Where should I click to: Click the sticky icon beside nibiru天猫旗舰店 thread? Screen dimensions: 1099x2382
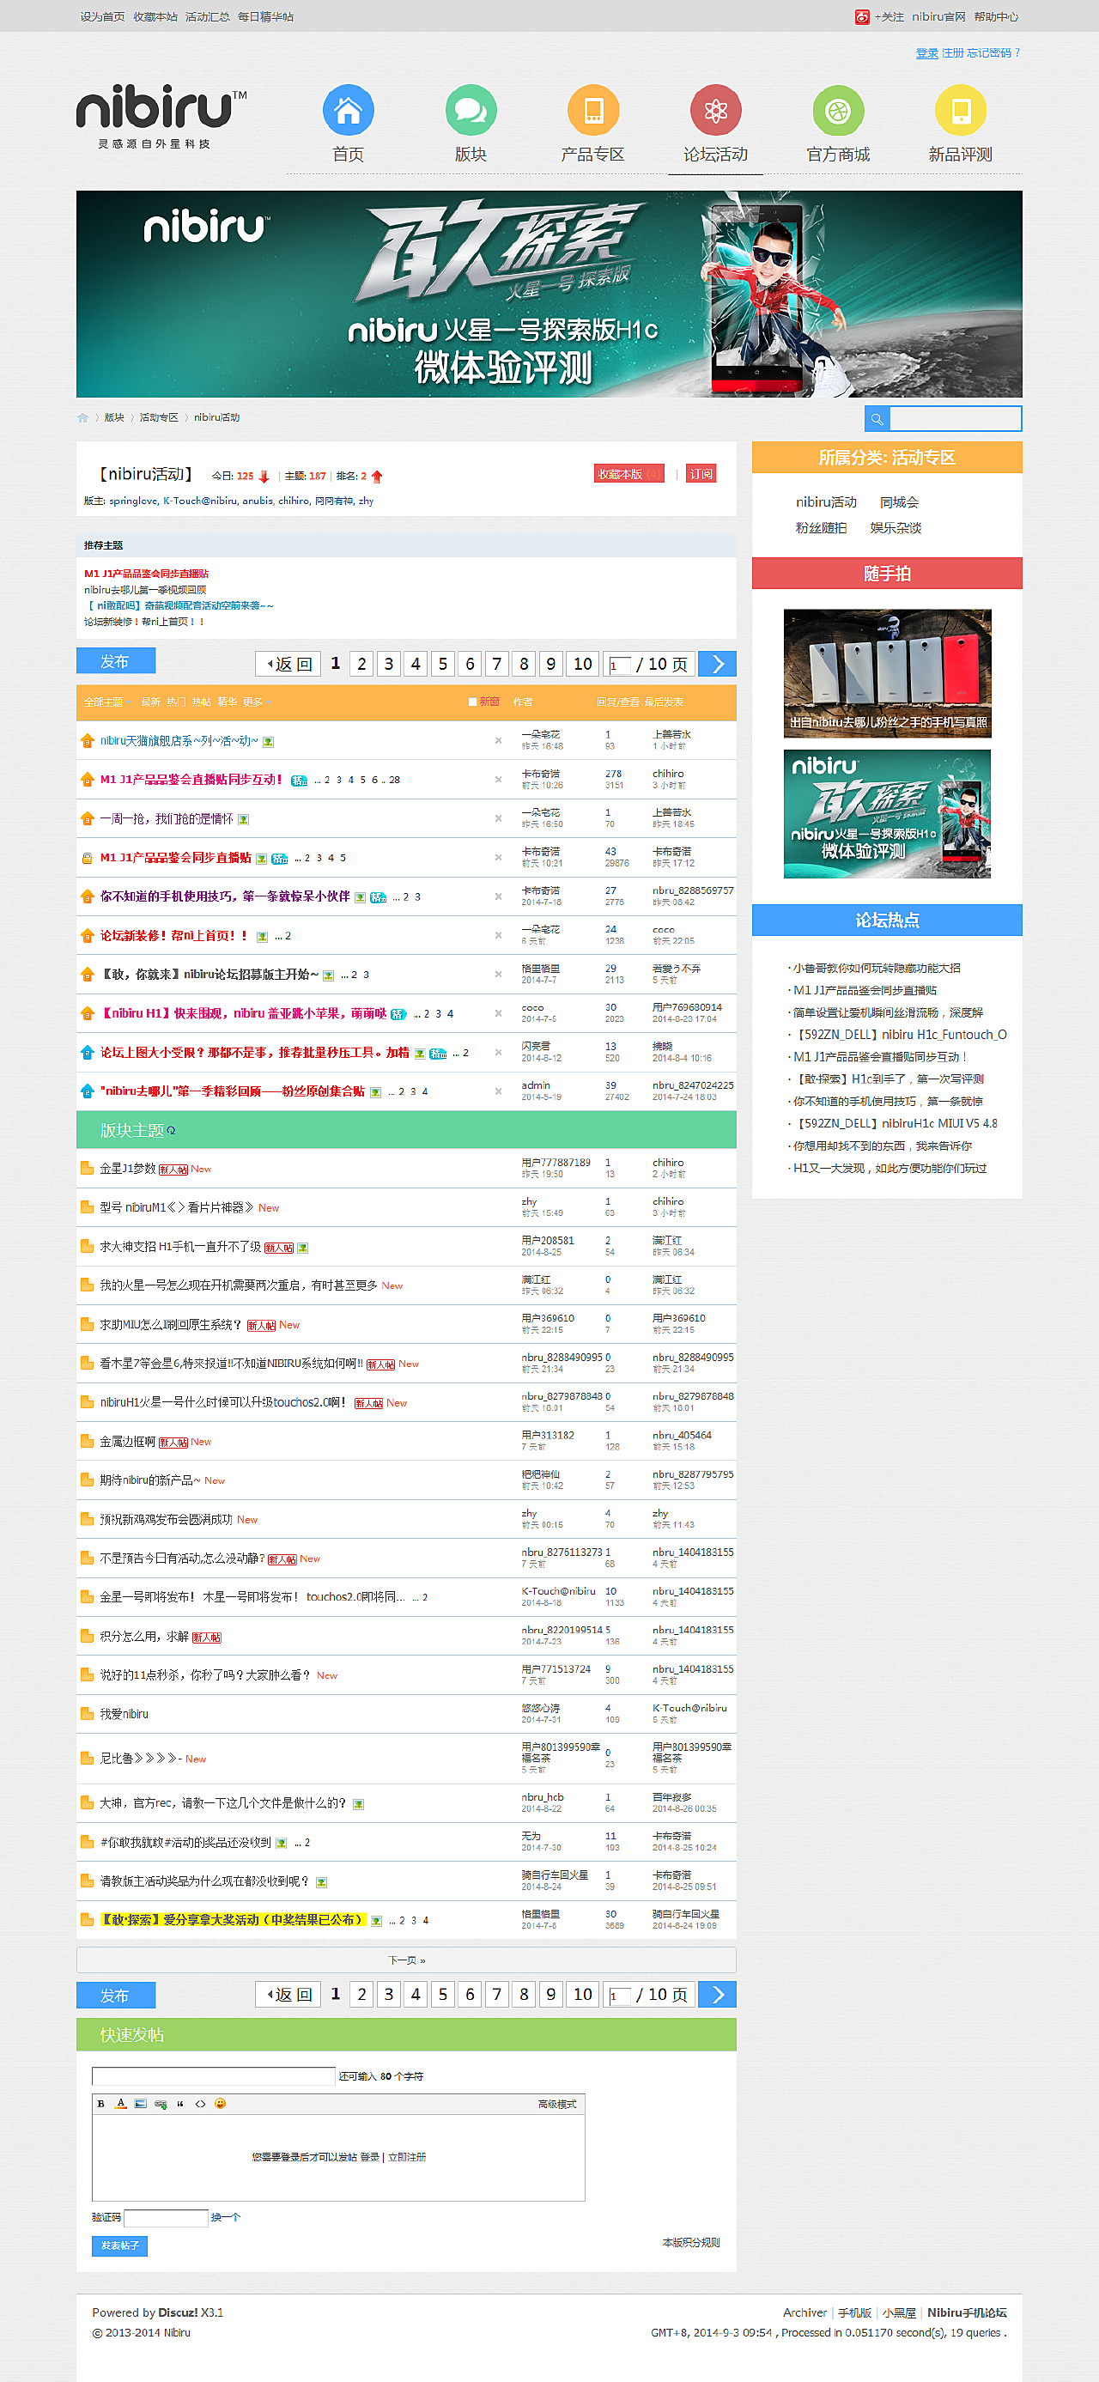click(x=87, y=741)
